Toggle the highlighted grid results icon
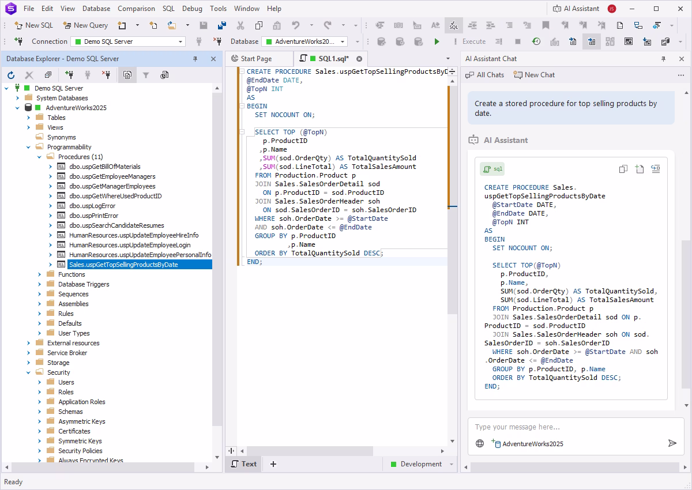The image size is (692, 490). coord(591,42)
